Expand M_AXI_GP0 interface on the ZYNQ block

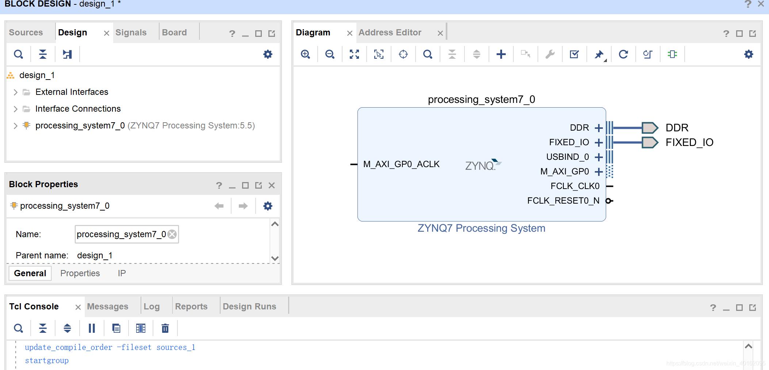click(x=598, y=172)
